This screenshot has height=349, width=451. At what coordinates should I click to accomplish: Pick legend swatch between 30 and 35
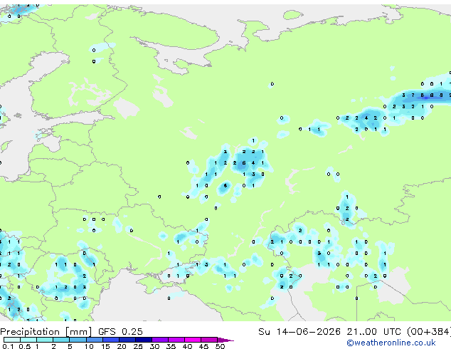pyautogui.click(x=160, y=340)
